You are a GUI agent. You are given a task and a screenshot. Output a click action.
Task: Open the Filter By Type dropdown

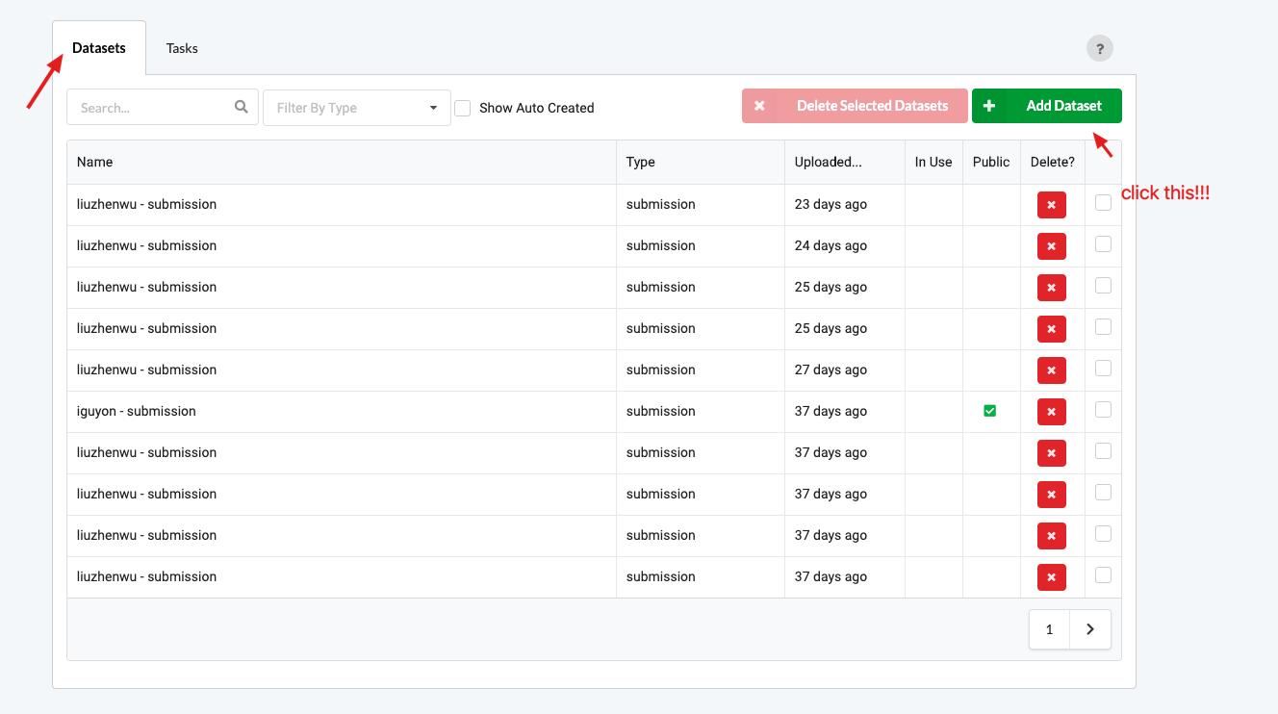(356, 108)
